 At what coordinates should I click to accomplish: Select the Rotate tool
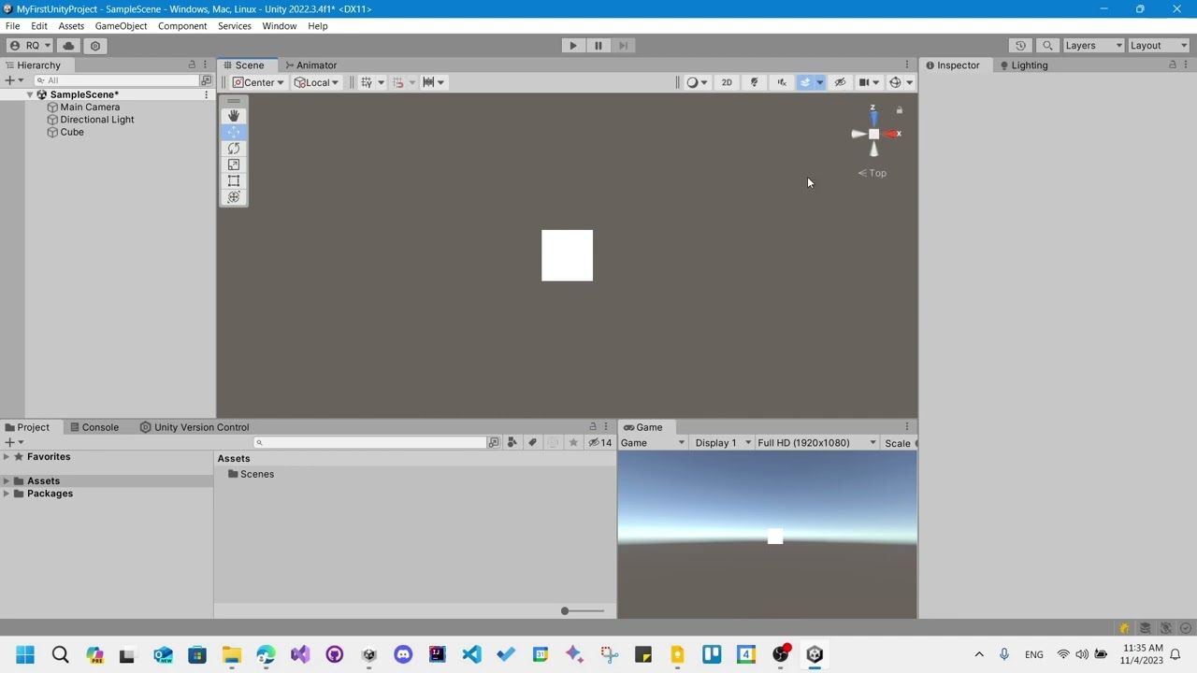(x=234, y=149)
